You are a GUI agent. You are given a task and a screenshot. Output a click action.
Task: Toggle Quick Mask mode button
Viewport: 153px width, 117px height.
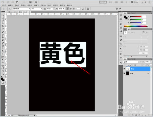3,83
